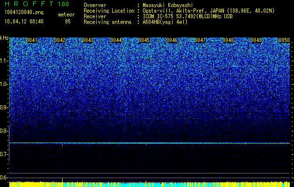Click the file name 1004120040.png

[24, 12]
